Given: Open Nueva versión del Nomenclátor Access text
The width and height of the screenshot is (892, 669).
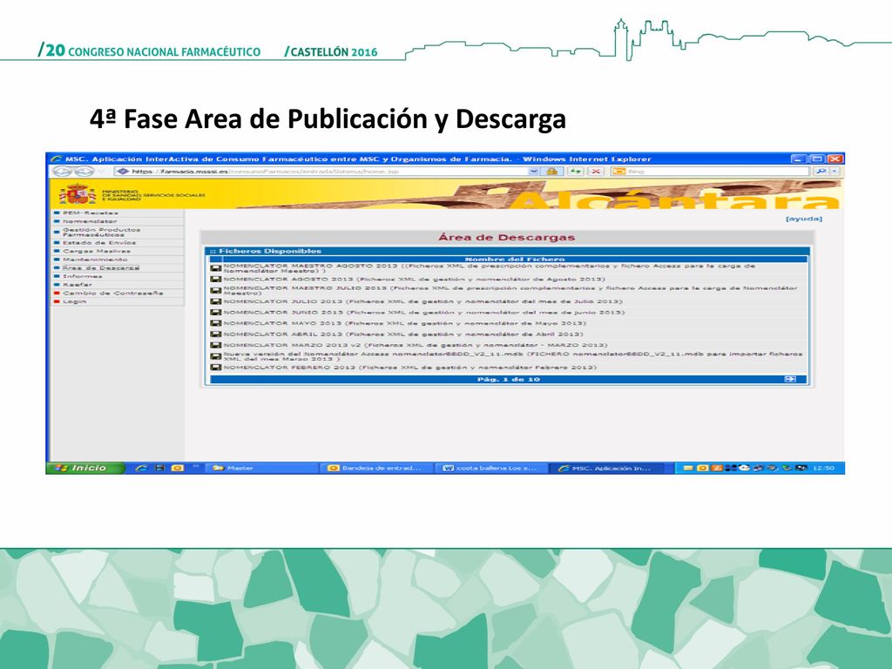Looking at the screenshot, I should (x=512, y=356).
